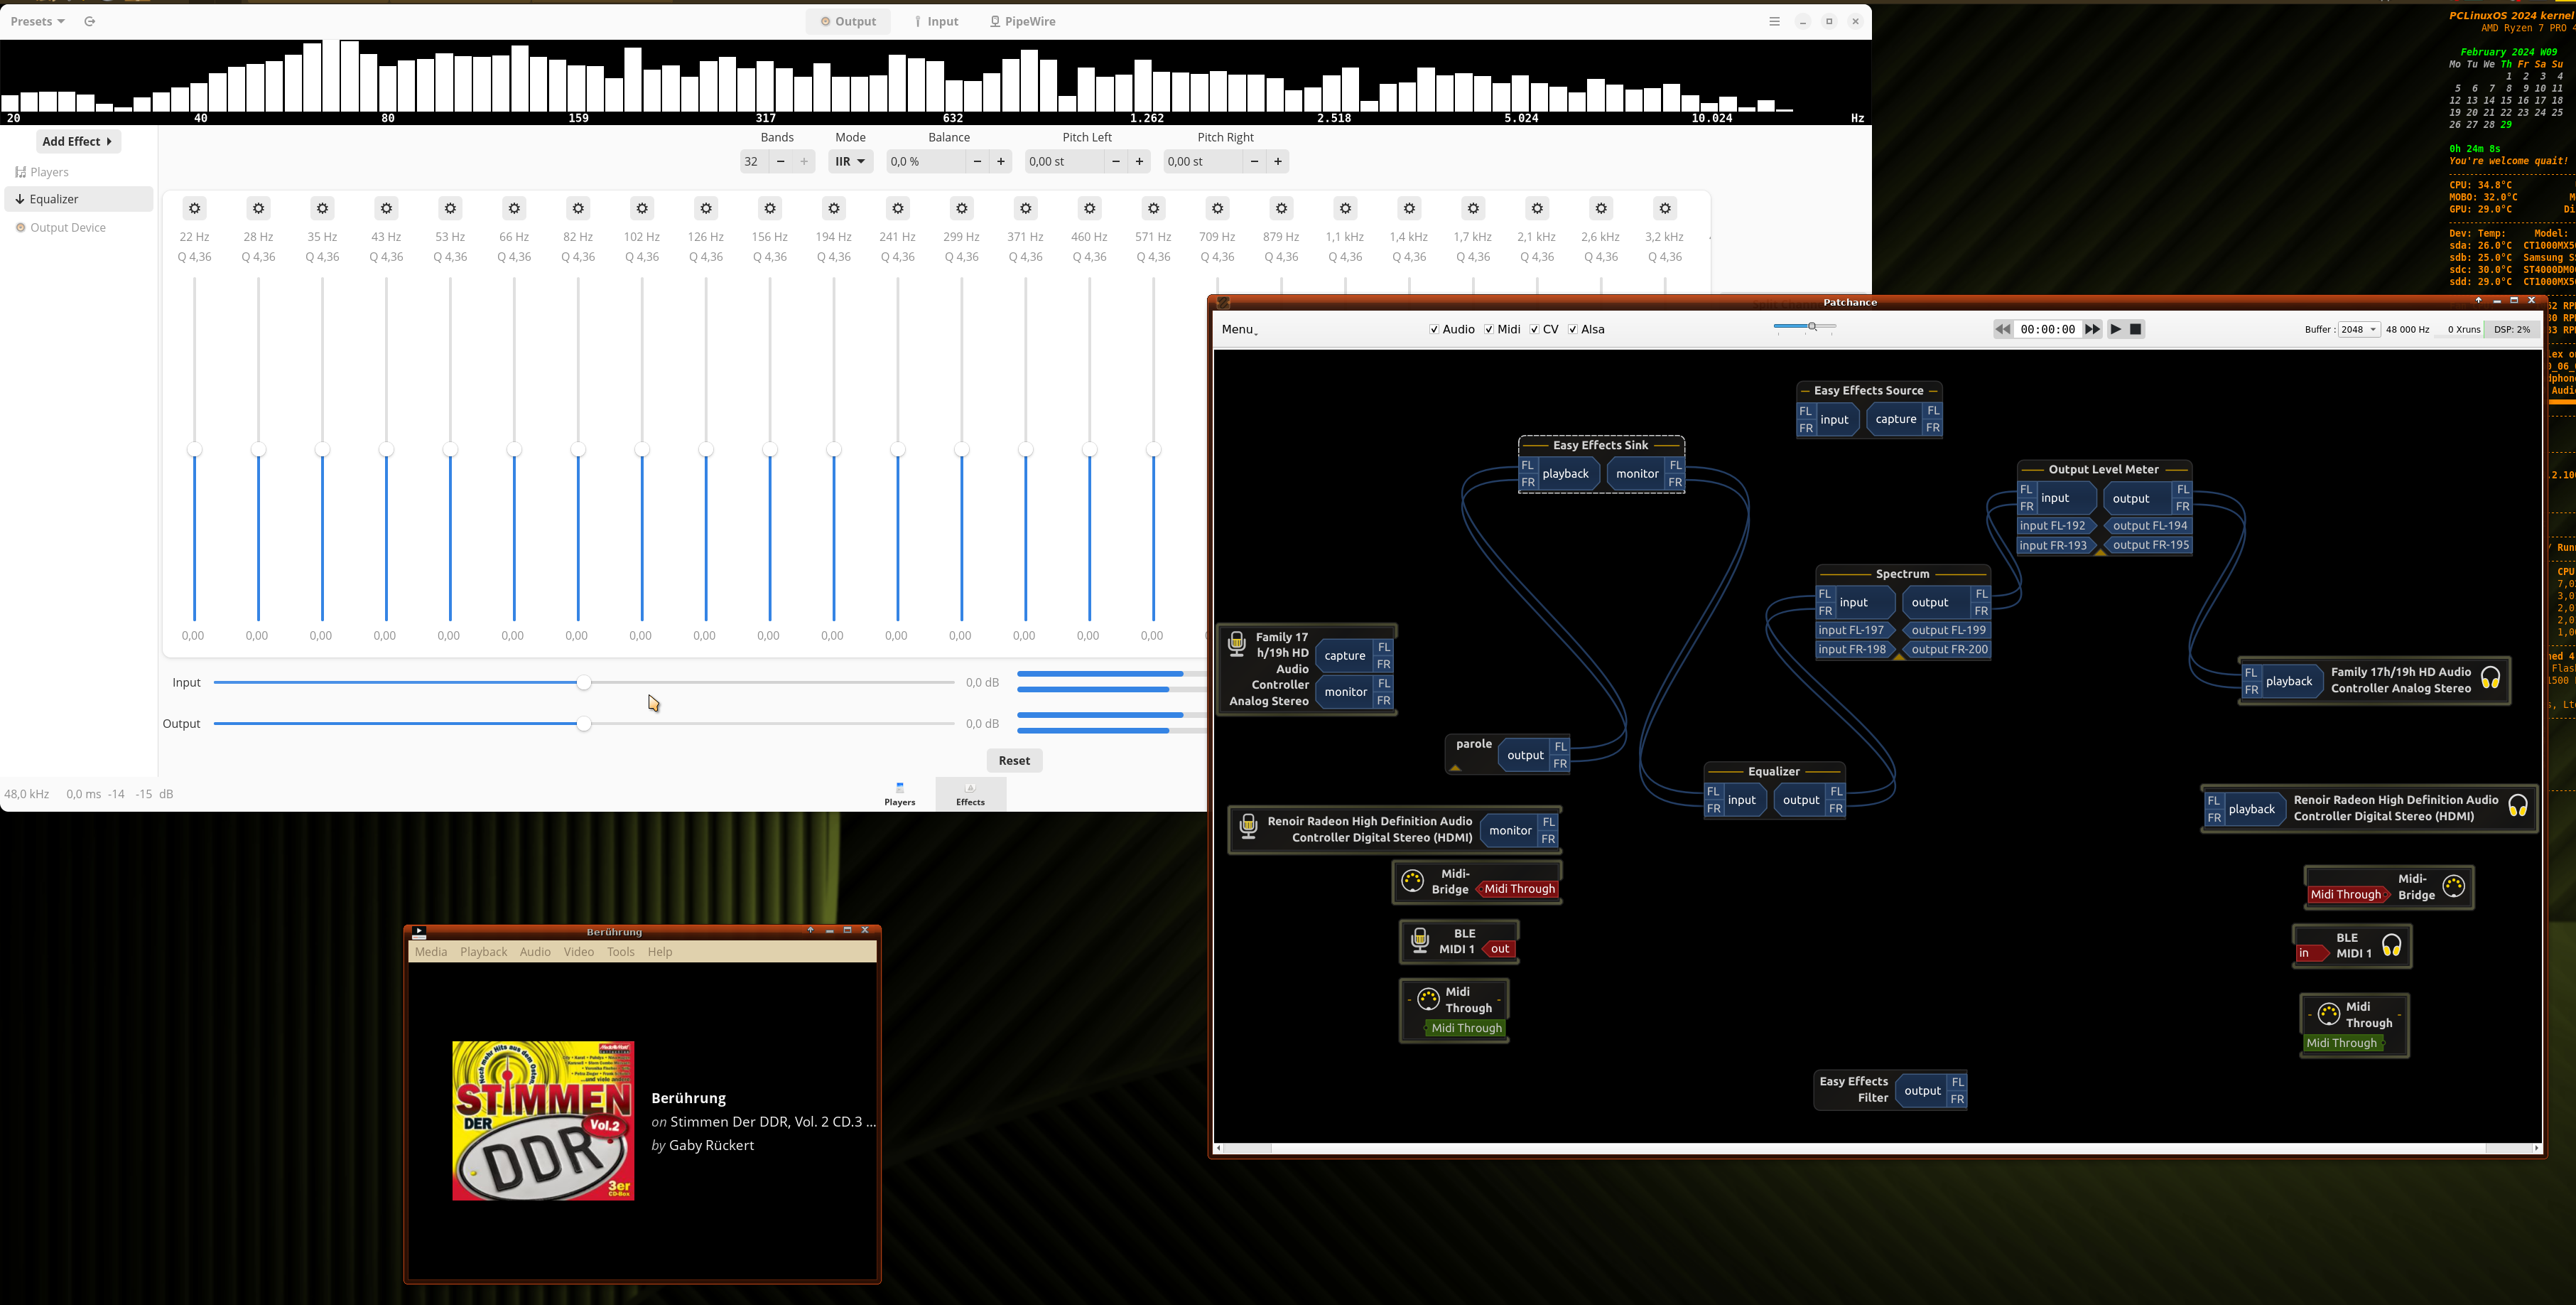The image size is (2576, 1305).
Task: Open the Buffer size 2048 combo box
Action: (x=2358, y=329)
